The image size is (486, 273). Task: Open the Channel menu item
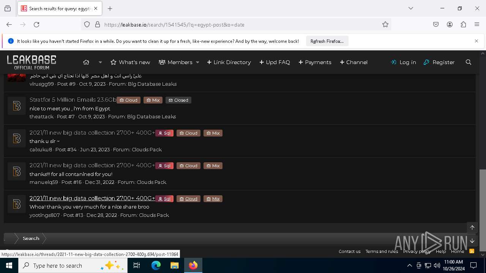[353, 62]
